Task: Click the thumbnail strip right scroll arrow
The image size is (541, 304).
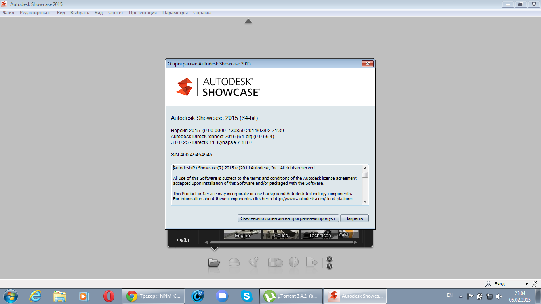Action: click(x=356, y=242)
